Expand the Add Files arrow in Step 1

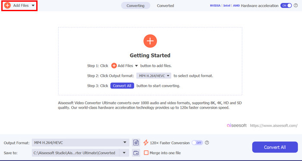[136, 66]
